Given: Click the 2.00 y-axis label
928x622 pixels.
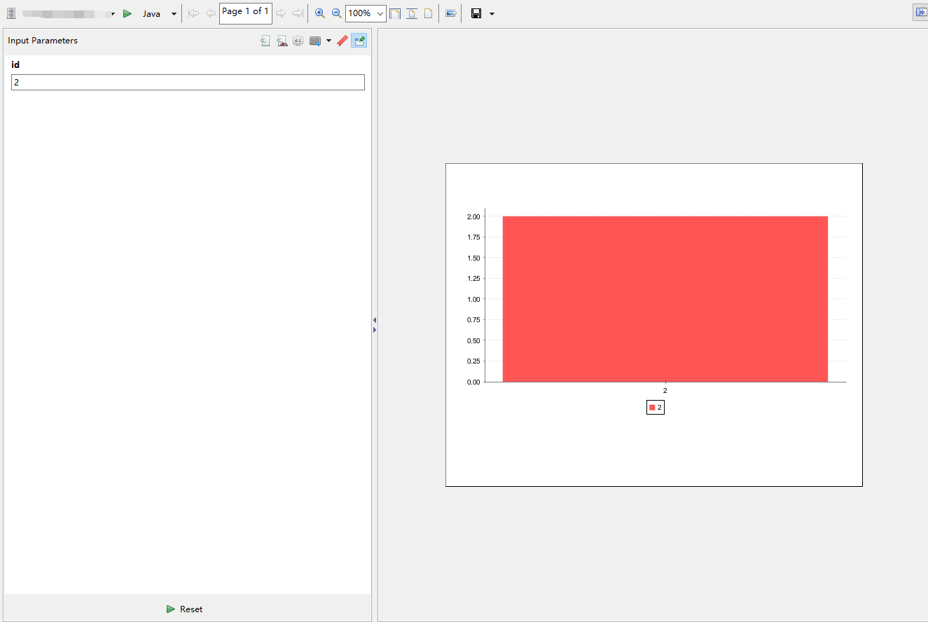Looking at the screenshot, I should click(473, 216).
